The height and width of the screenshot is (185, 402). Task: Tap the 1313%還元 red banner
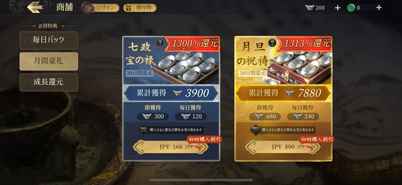304,43
